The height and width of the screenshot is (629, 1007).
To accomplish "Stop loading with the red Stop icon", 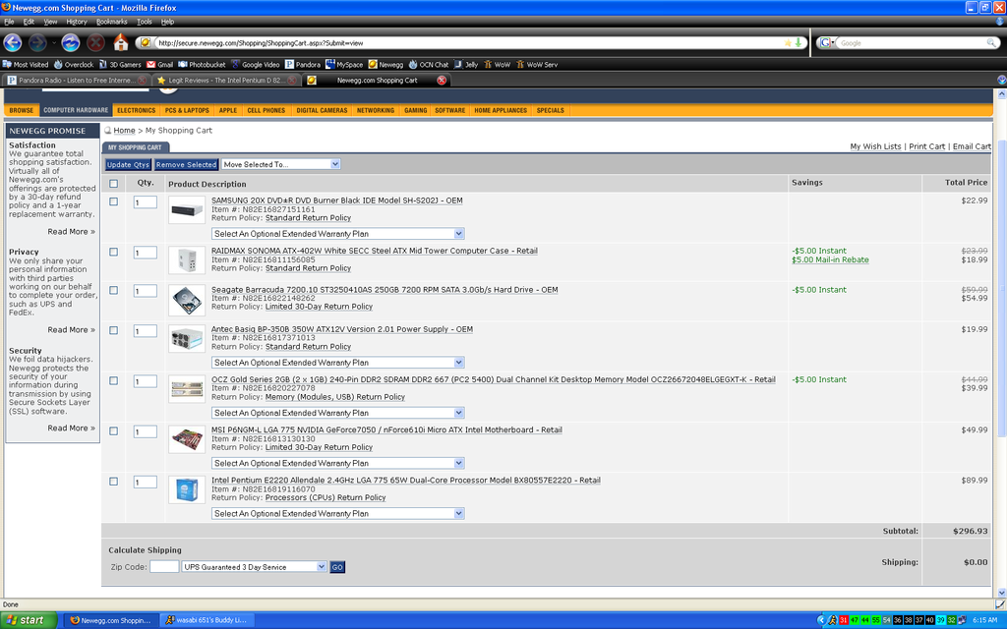I will pyautogui.click(x=95, y=43).
